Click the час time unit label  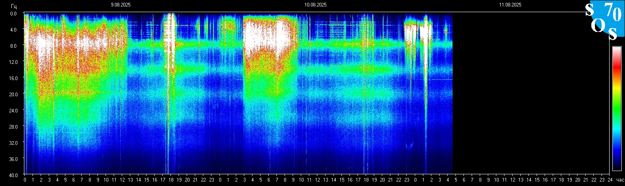619,180
